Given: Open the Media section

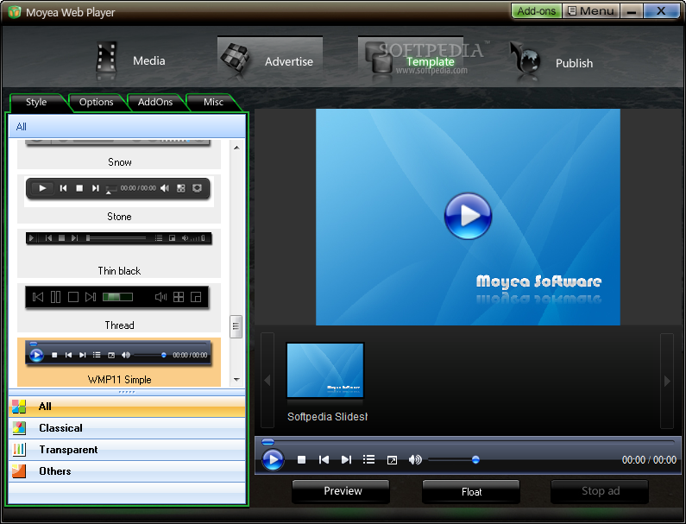Looking at the screenshot, I should (x=130, y=60).
